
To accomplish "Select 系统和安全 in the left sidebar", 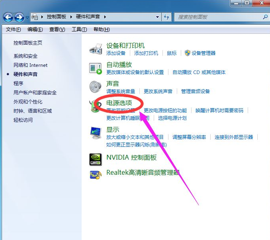I will tap(25, 56).
